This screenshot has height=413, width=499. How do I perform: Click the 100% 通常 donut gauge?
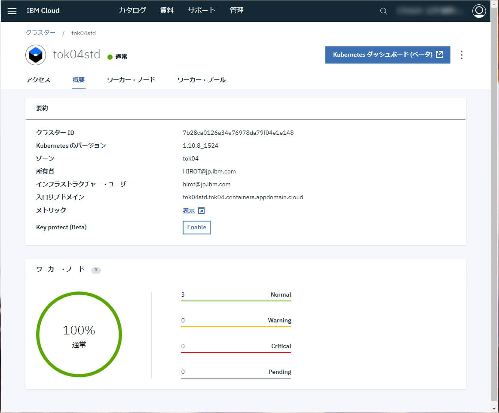pyautogui.click(x=79, y=334)
